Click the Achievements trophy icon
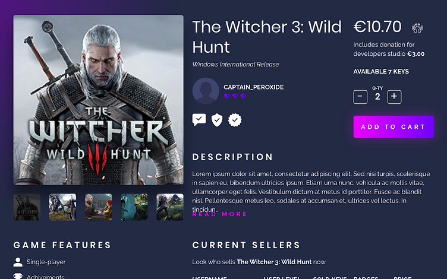Viewport: 447px width, 279px height. point(18,276)
